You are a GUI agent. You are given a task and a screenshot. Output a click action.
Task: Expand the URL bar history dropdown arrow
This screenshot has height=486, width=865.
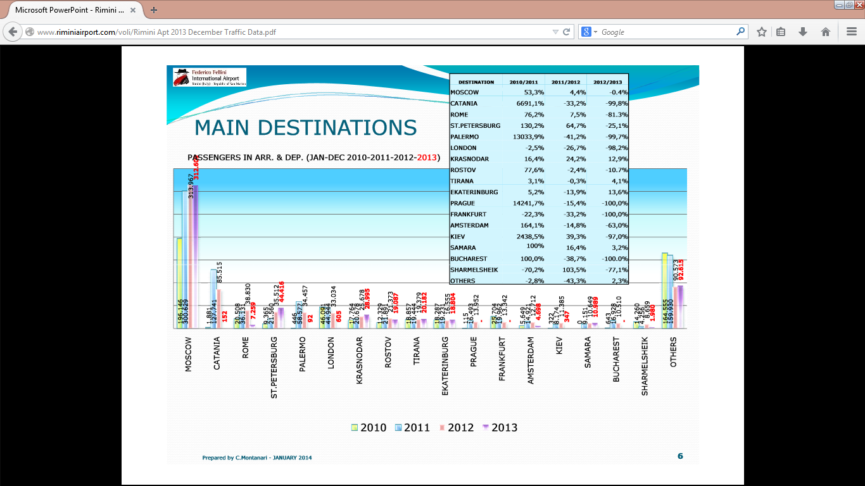555,32
